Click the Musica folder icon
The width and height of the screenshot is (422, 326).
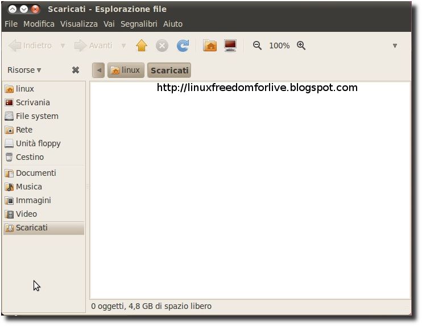tap(9, 187)
